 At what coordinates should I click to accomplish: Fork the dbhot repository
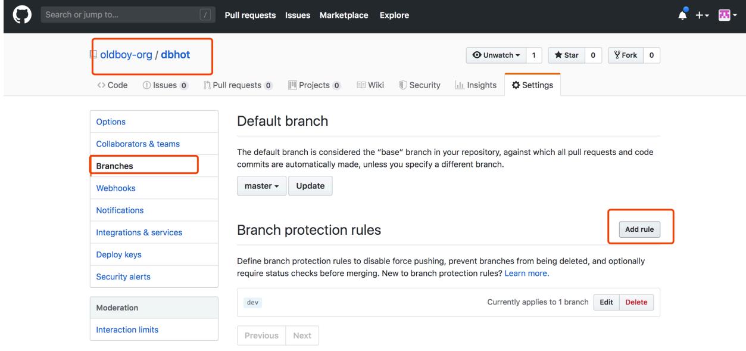(625, 55)
